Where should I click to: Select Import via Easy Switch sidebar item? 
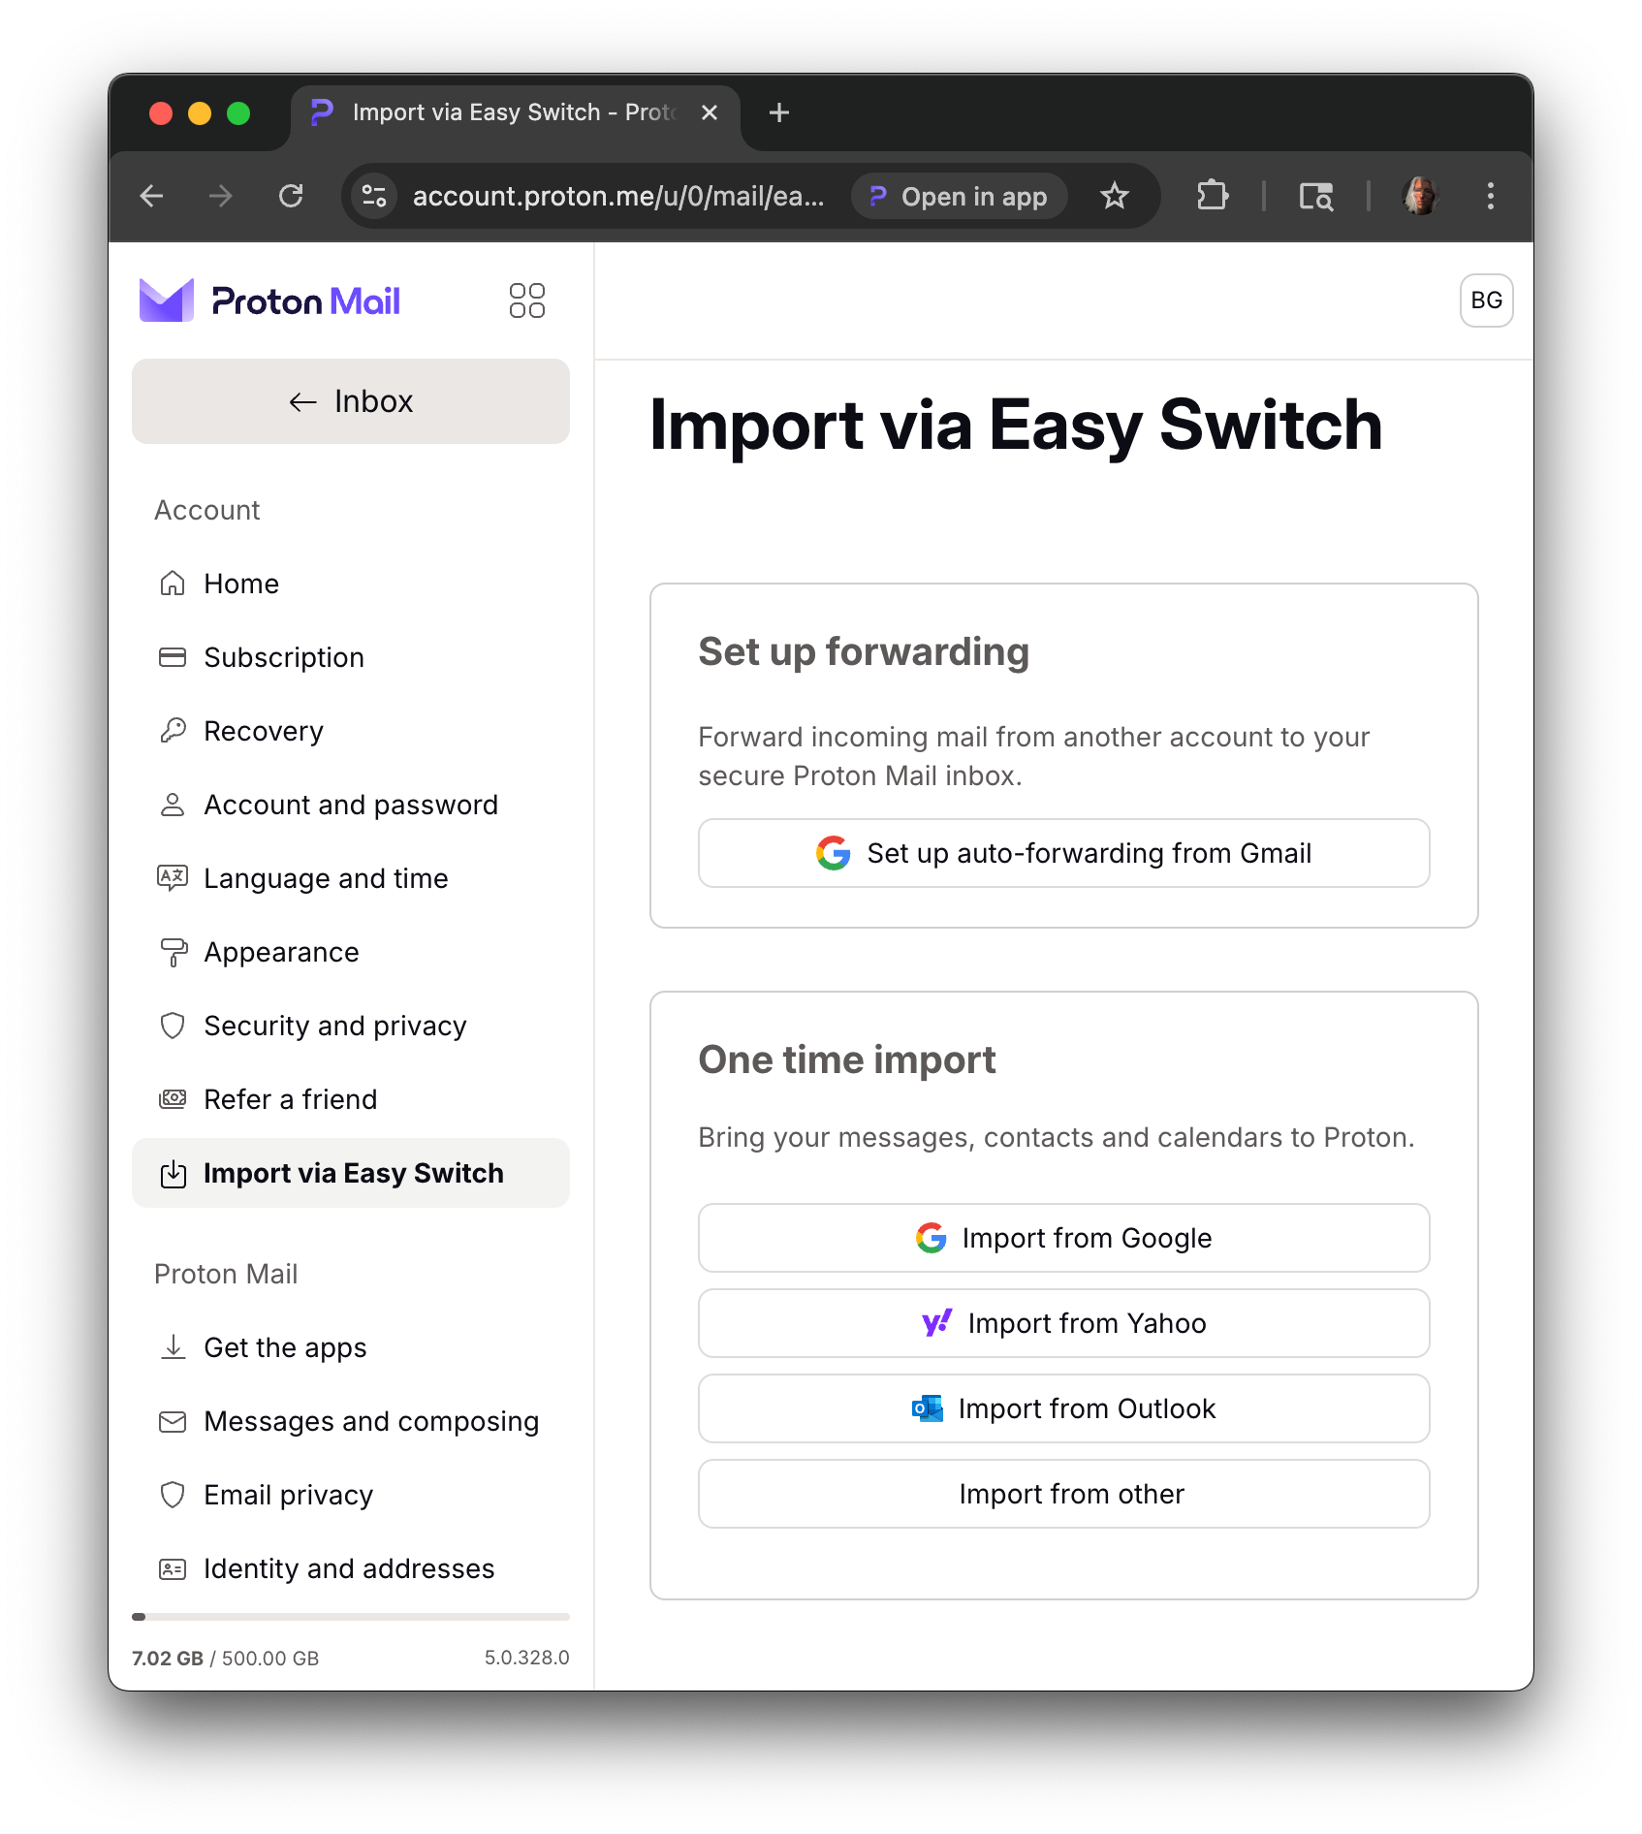pyautogui.click(x=351, y=1173)
